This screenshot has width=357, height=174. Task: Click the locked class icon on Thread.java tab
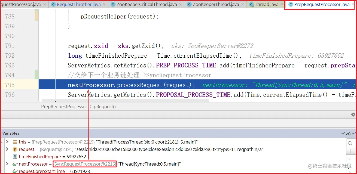click(x=251, y=4)
